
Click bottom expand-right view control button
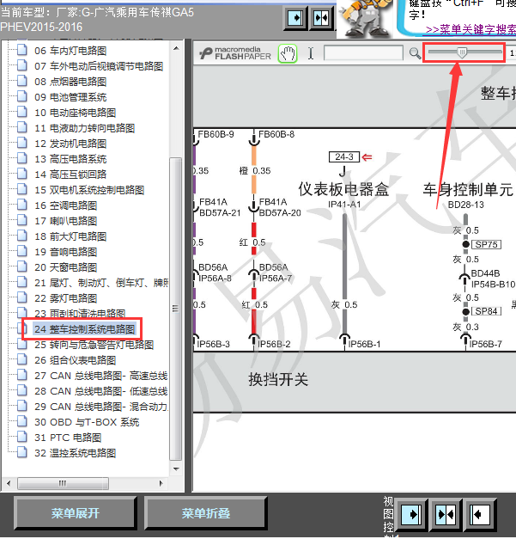411,515
